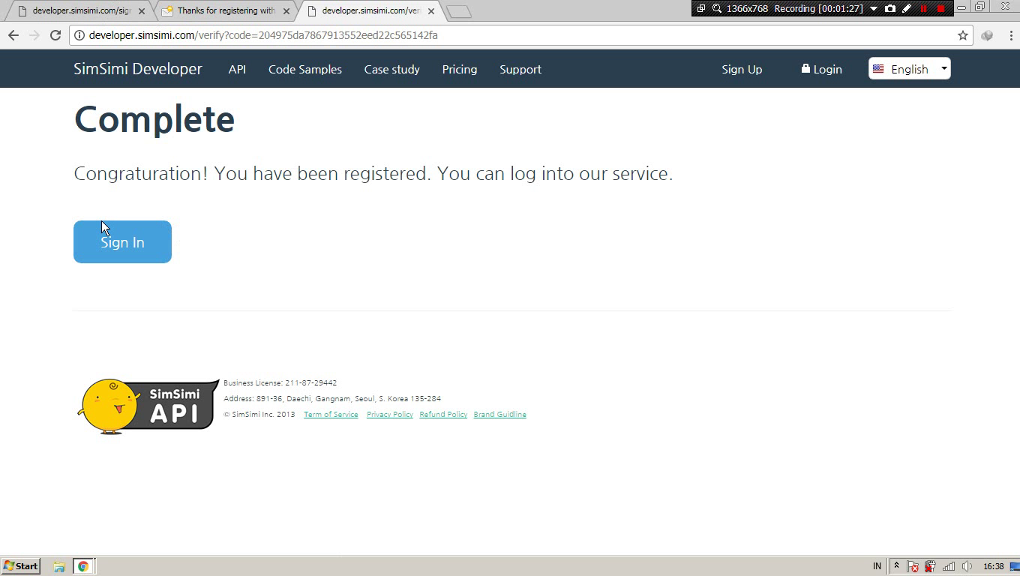The image size is (1020, 576).
Task: Open the API menu item
Action: point(237,69)
